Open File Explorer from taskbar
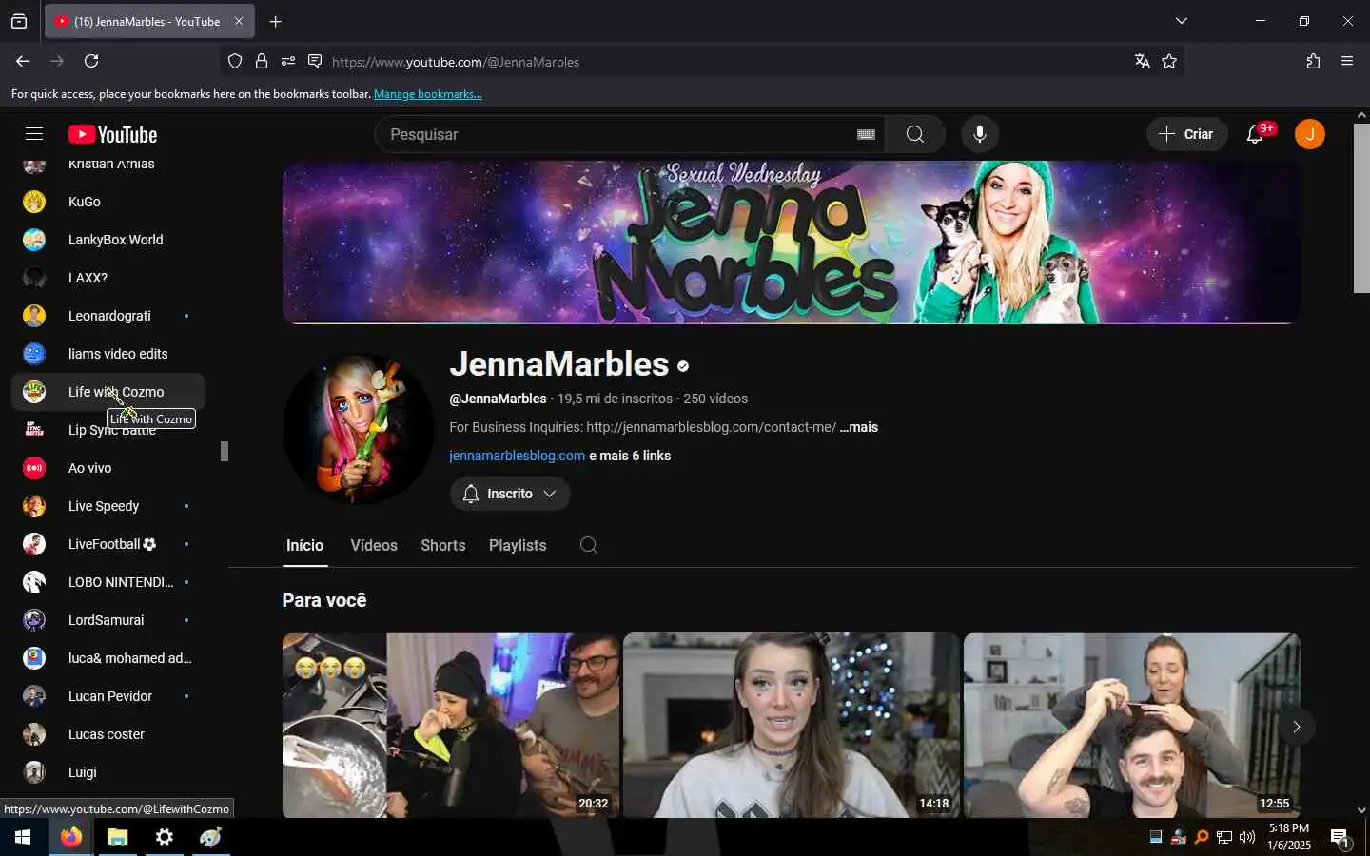Viewport: 1370px width, 856px height. [117, 837]
